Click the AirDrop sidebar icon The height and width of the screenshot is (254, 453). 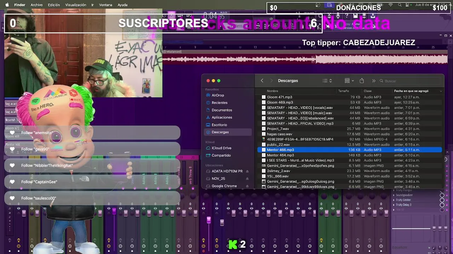point(208,95)
